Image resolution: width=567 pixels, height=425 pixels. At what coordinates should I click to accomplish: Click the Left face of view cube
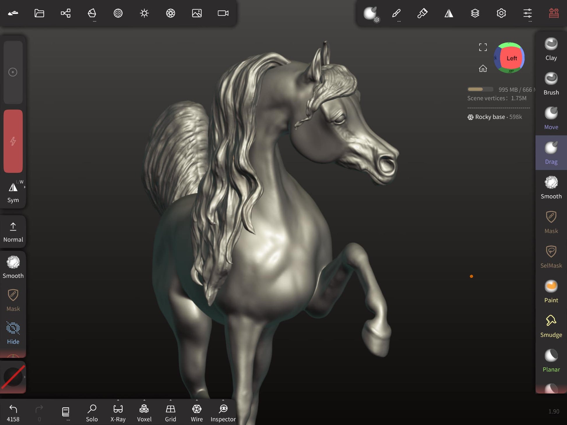511,58
